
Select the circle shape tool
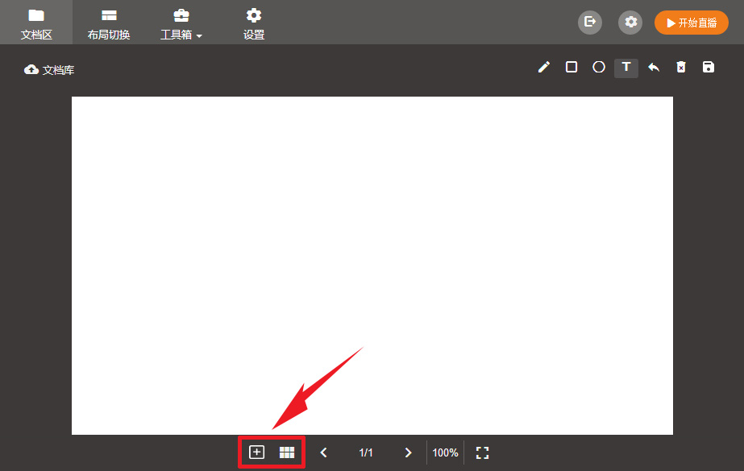599,68
